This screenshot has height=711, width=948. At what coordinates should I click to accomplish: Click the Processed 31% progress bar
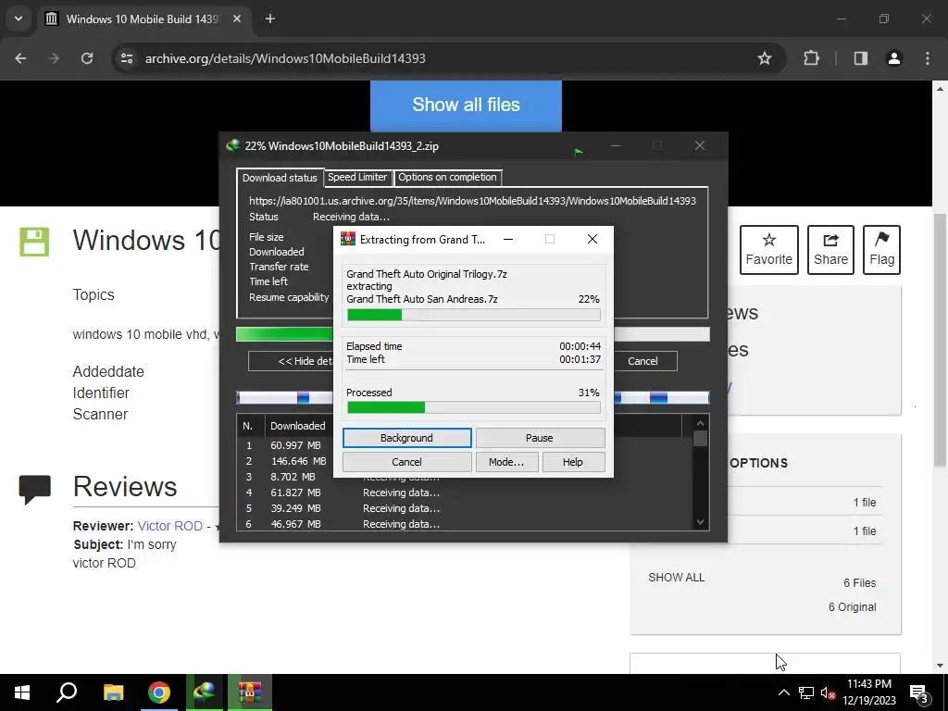coord(473,407)
